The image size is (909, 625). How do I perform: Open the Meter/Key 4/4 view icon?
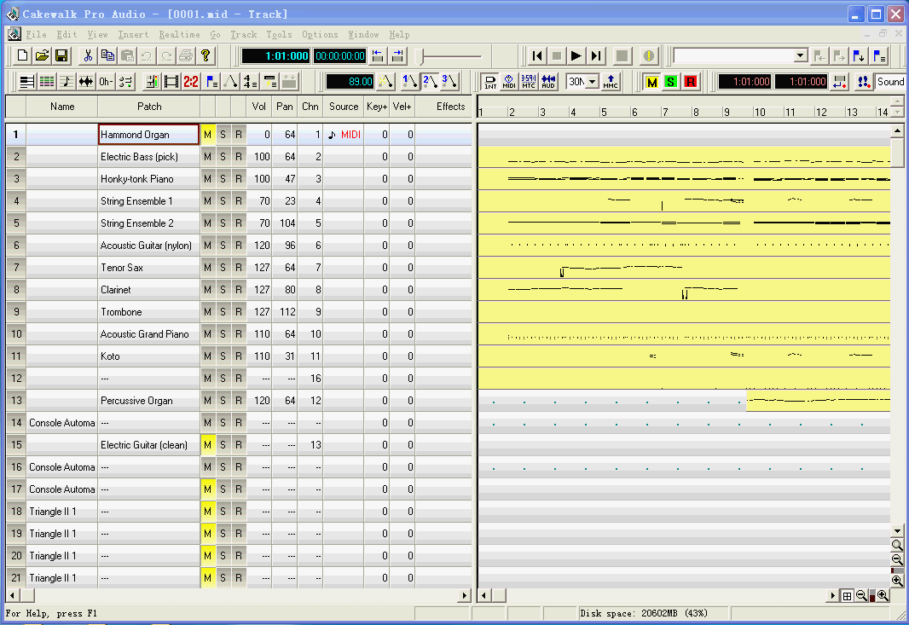tap(250, 82)
